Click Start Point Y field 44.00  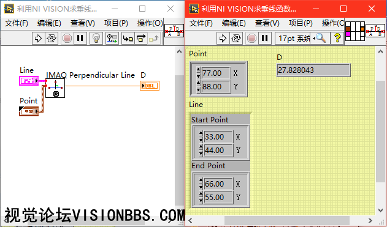pyautogui.click(x=219, y=150)
